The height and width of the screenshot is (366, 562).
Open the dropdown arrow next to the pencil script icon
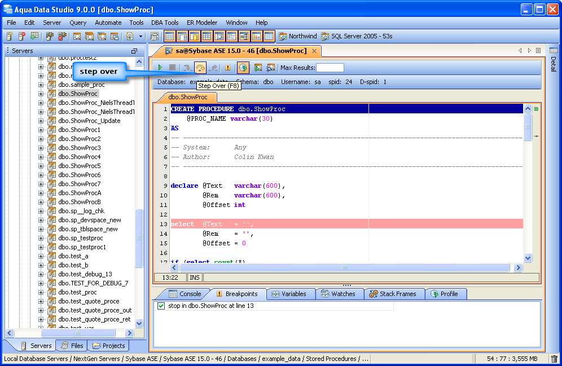coord(140,36)
